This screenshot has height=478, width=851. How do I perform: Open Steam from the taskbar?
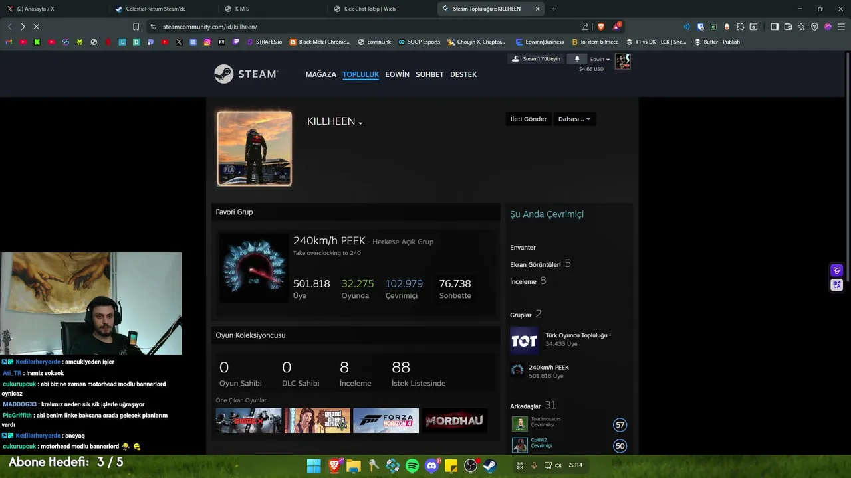(489, 465)
